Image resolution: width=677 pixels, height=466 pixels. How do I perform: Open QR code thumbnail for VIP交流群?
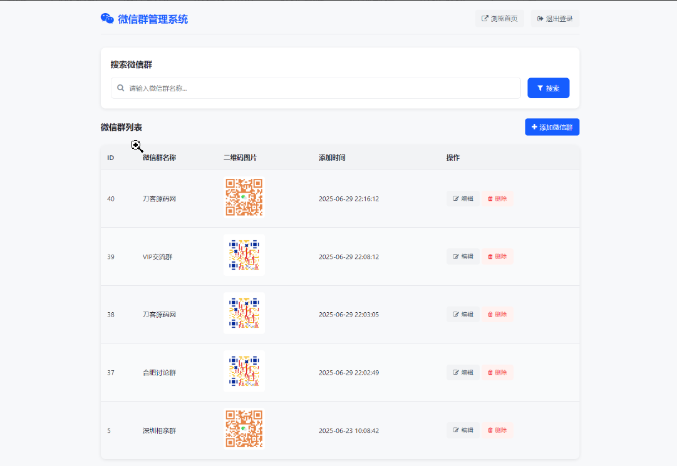pyautogui.click(x=244, y=255)
